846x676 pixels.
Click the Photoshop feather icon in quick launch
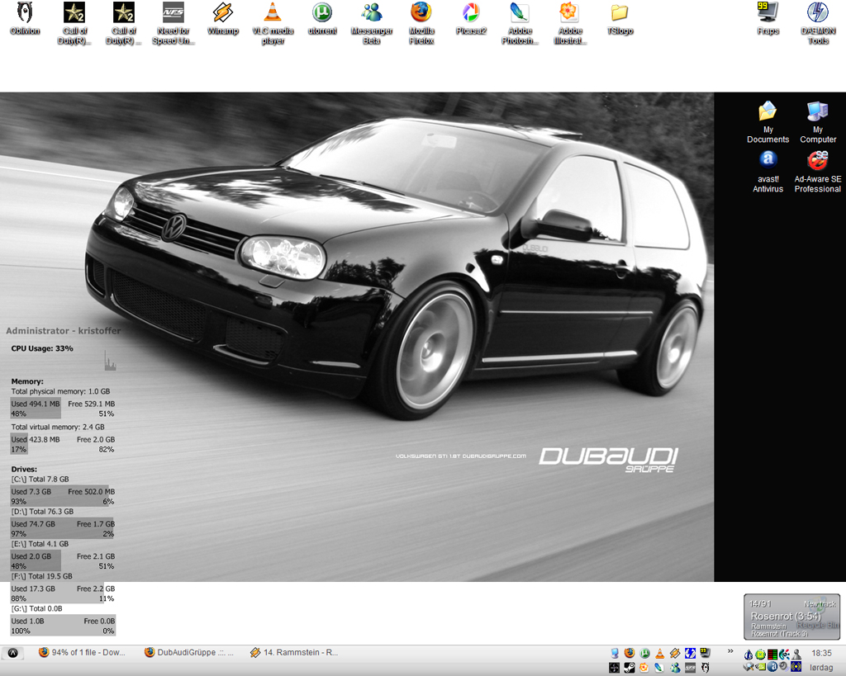660,668
